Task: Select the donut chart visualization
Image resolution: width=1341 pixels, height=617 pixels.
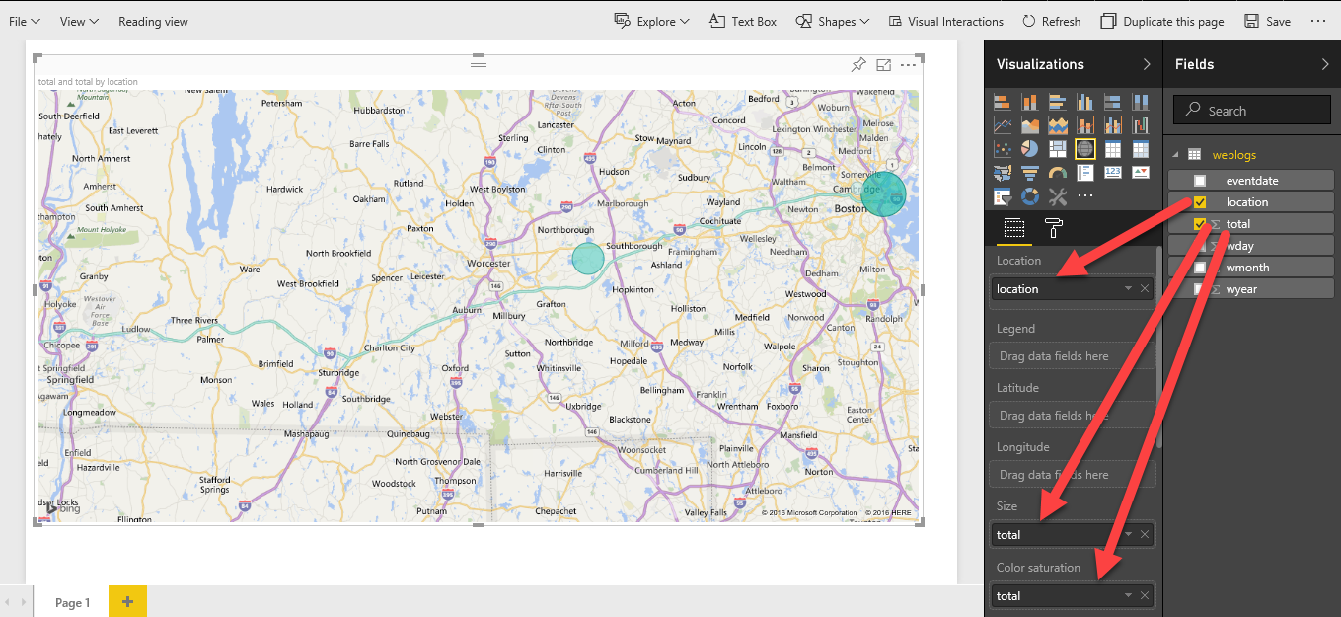Action: tap(1029, 195)
